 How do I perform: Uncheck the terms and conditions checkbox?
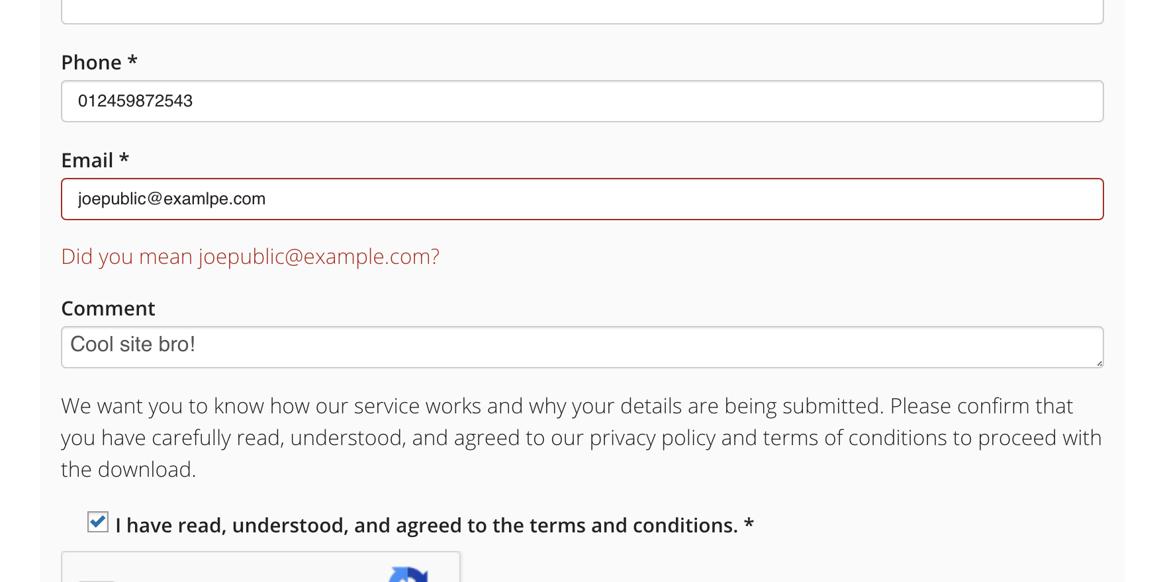click(98, 522)
